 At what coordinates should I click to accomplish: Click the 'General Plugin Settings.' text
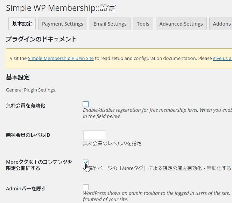(31, 90)
